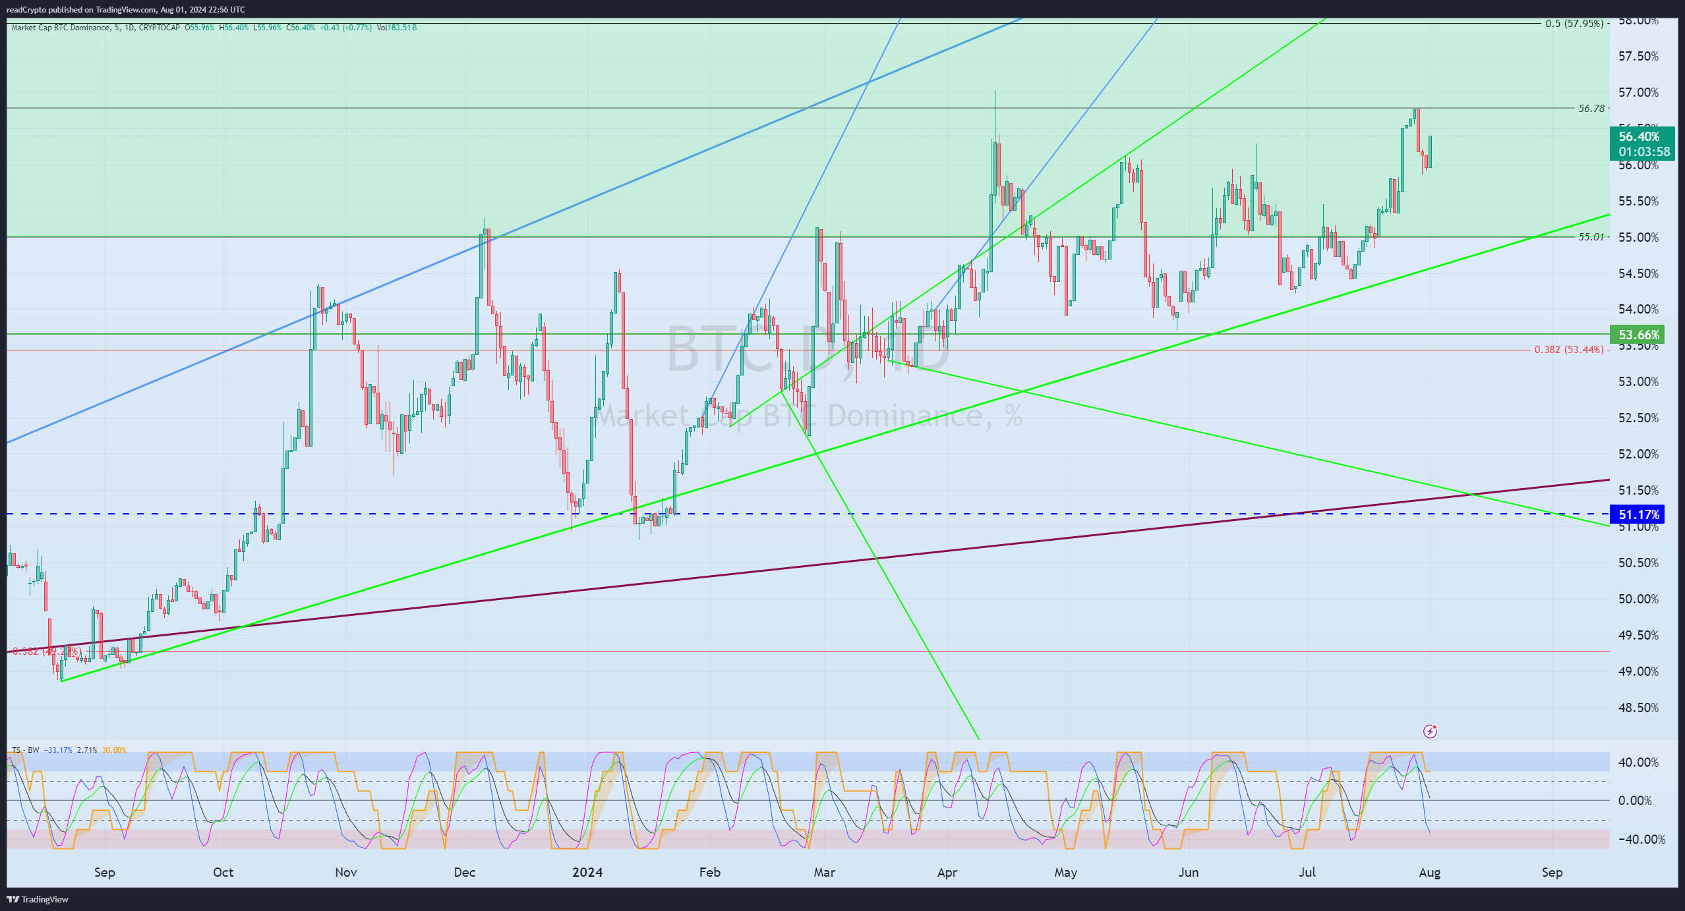Click the change value '+0.43 (+0.77%)'
This screenshot has height=911, width=1685.
(346, 28)
